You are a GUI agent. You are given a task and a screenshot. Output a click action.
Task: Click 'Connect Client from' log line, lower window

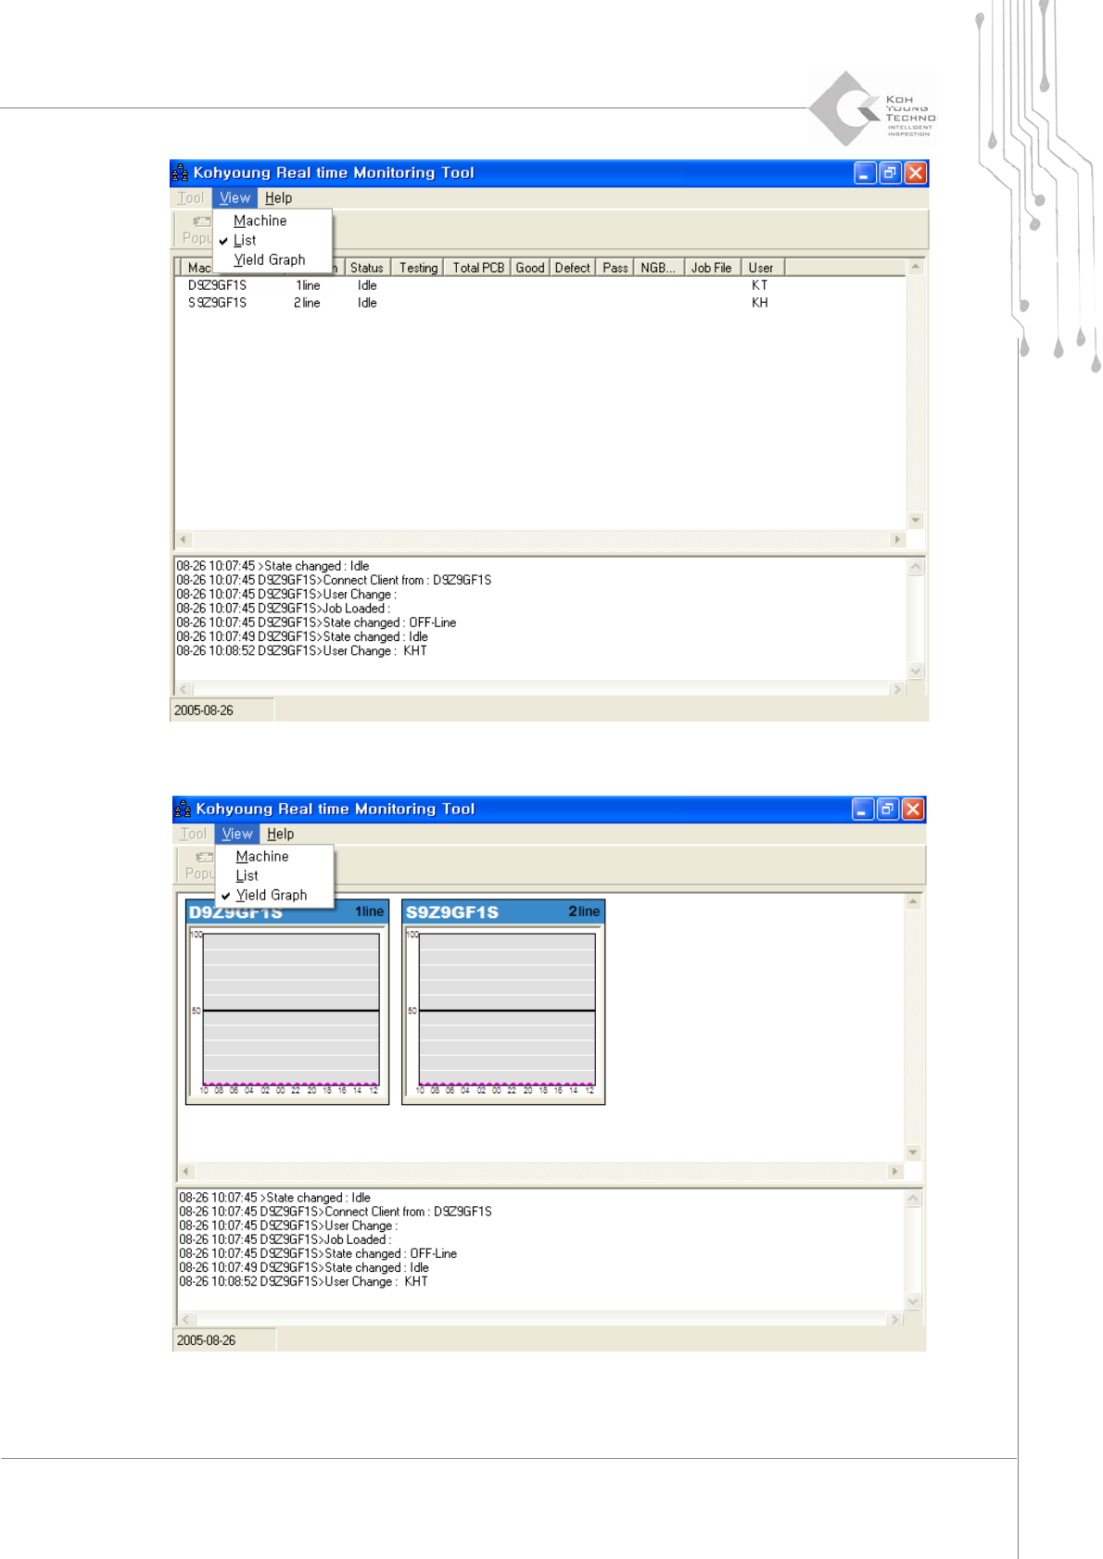click(336, 1212)
